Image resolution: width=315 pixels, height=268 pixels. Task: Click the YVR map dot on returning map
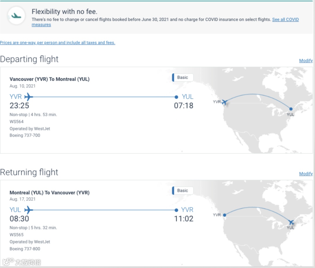224,215
